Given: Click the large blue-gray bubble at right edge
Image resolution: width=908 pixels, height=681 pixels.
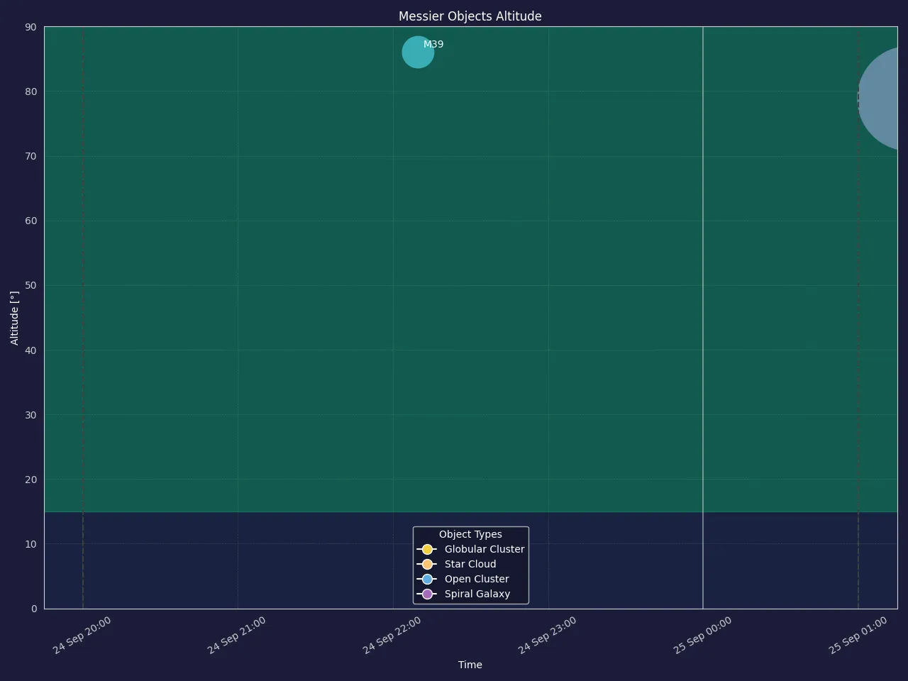Looking at the screenshot, I should click(x=878, y=98).
